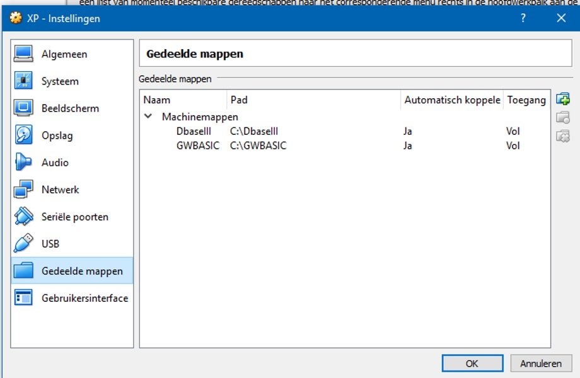Sort by the Toegang column header

526,100
